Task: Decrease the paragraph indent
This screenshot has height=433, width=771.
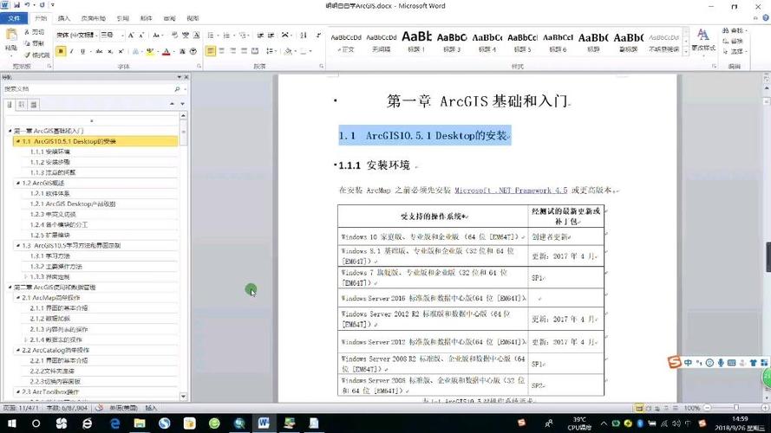Action: (260, 36)
